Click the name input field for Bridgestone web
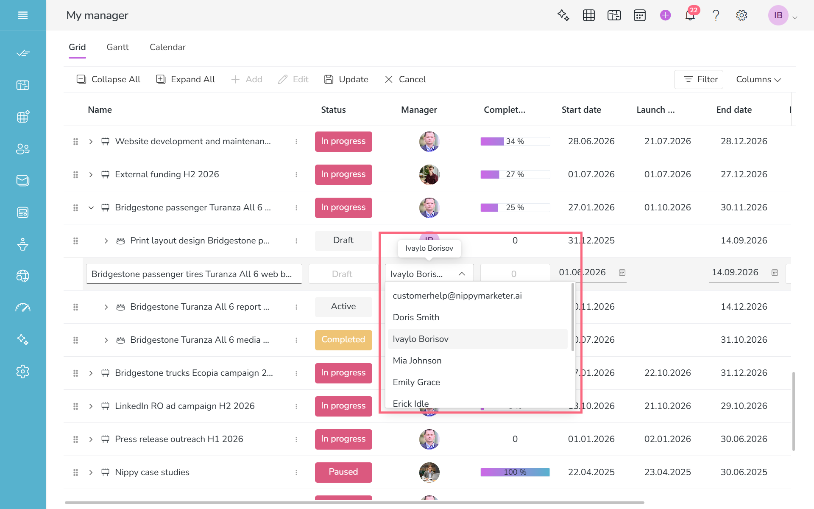 (194, 274)
